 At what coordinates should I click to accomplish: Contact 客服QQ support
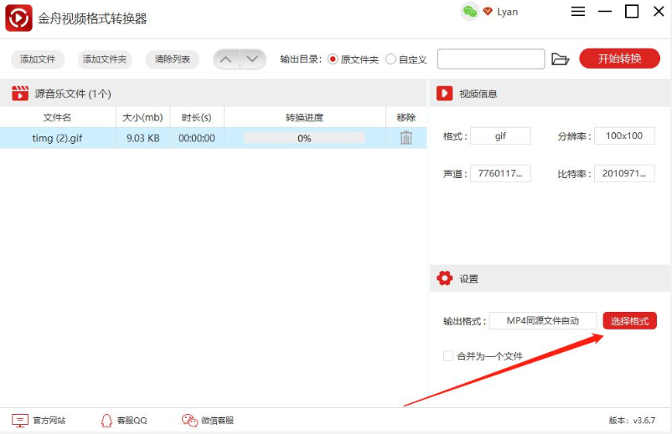pos(123,420)
